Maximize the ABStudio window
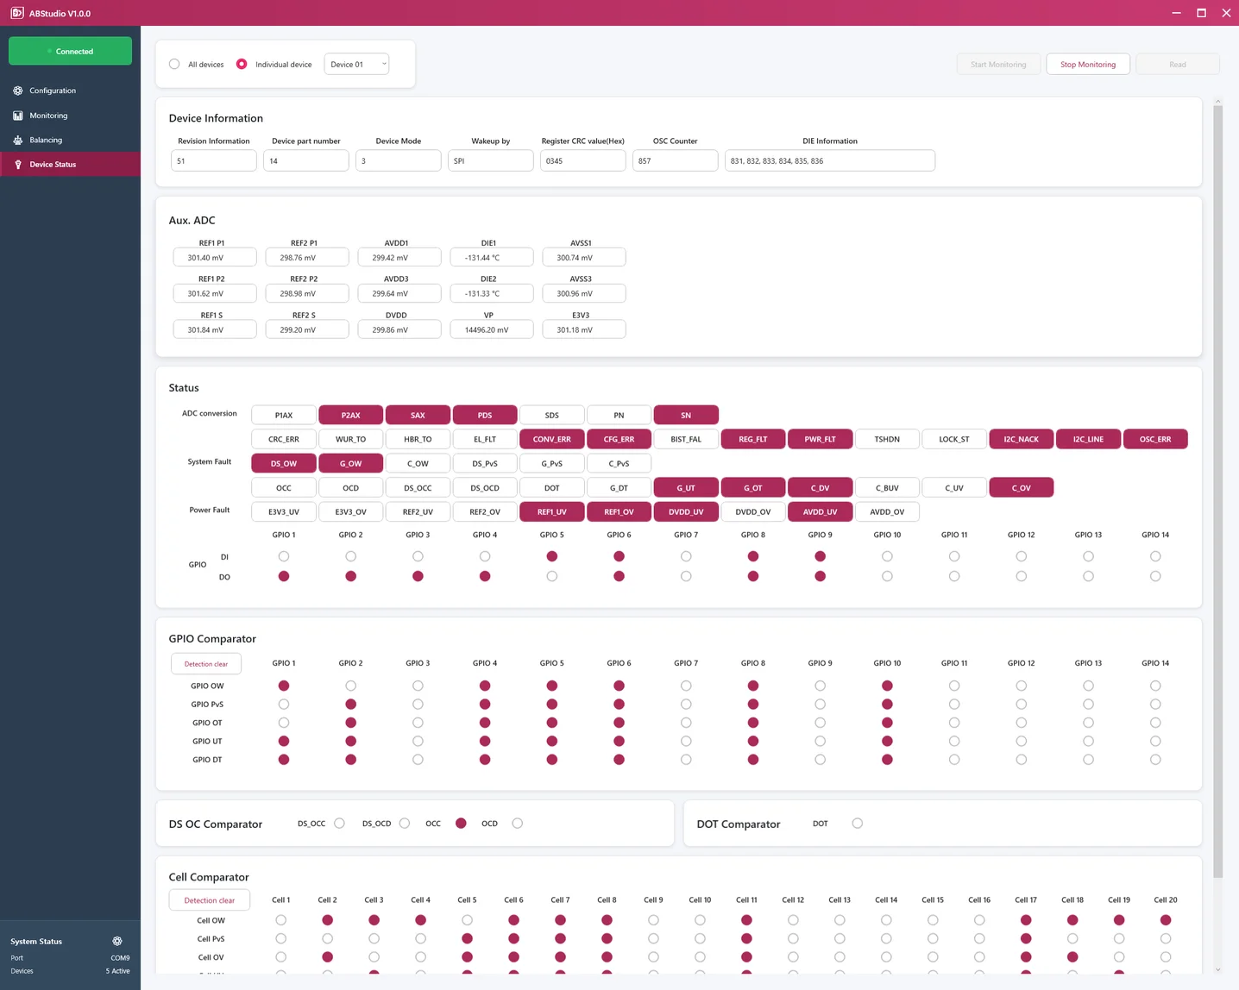Image resolution: width=1239 pixels, height=990 pixels. 1201,13
